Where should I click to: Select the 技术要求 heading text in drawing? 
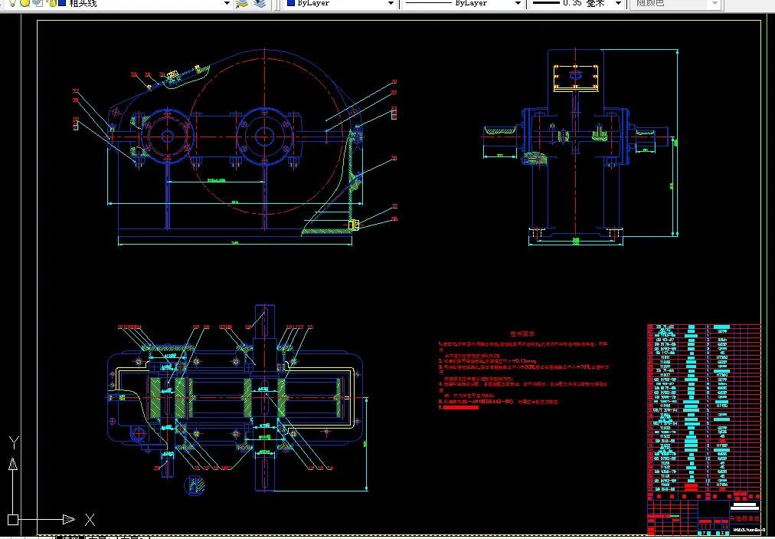point(522,334)
